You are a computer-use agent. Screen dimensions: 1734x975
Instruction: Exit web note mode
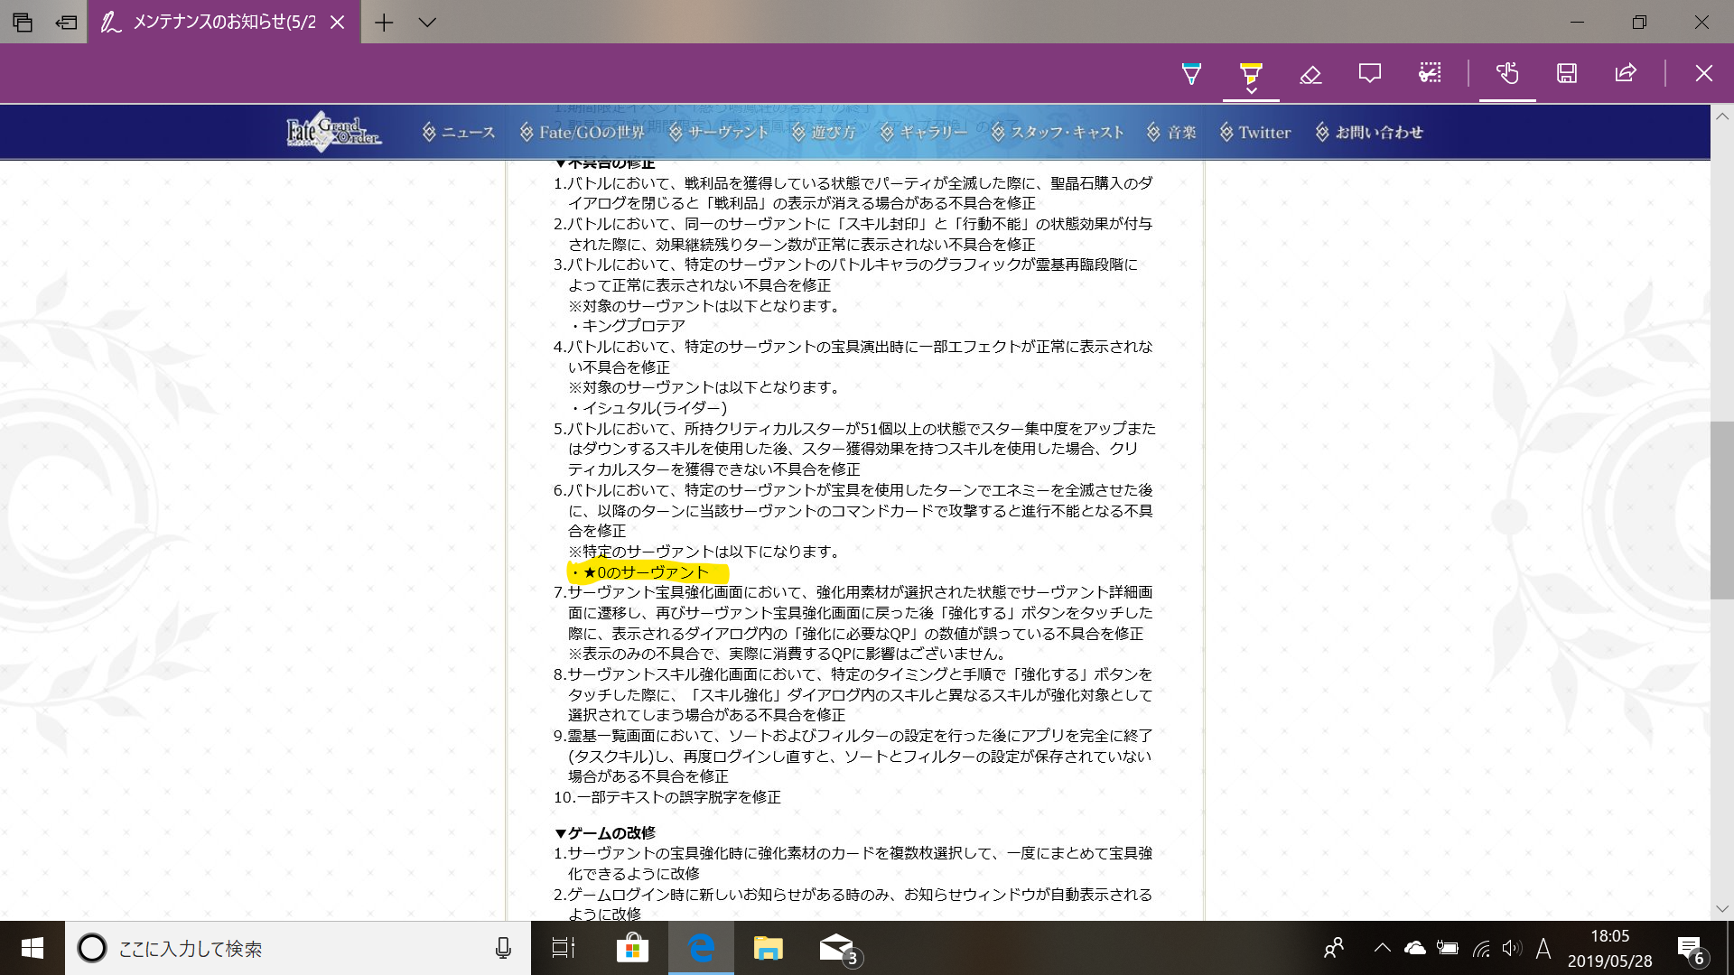click(1703, 73)
